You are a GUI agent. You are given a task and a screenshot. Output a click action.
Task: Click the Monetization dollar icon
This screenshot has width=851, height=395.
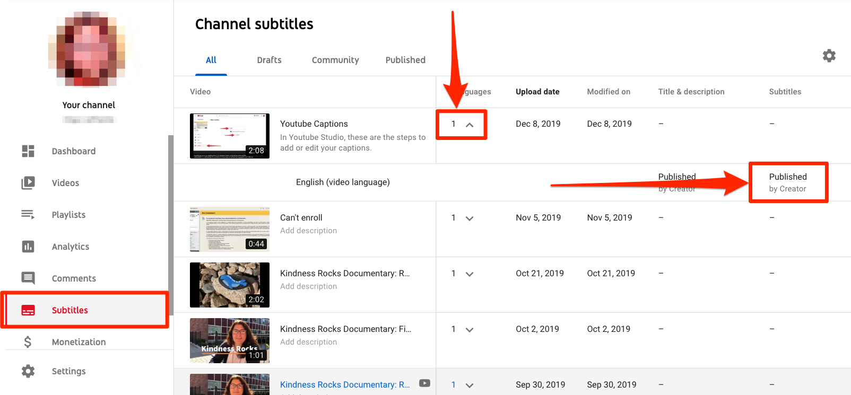pos(28,342)
